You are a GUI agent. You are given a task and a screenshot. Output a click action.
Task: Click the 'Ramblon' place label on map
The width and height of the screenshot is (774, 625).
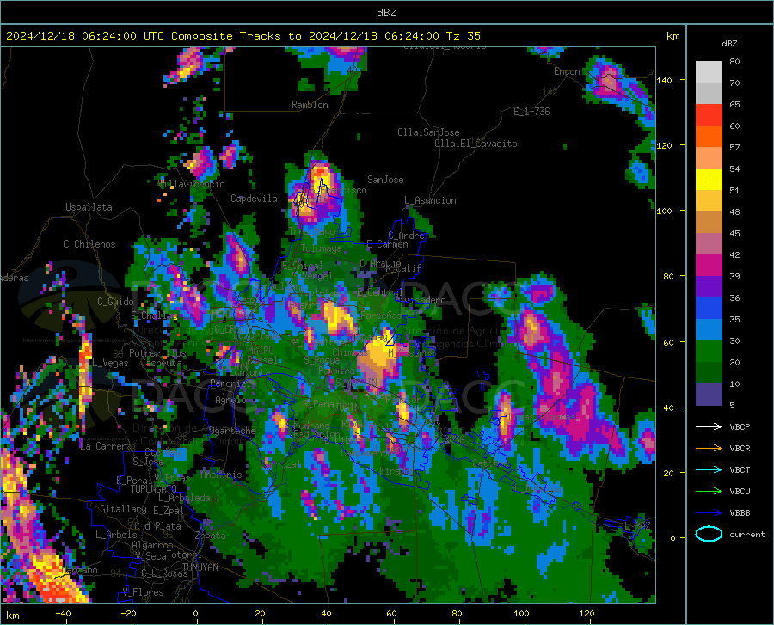310,105
